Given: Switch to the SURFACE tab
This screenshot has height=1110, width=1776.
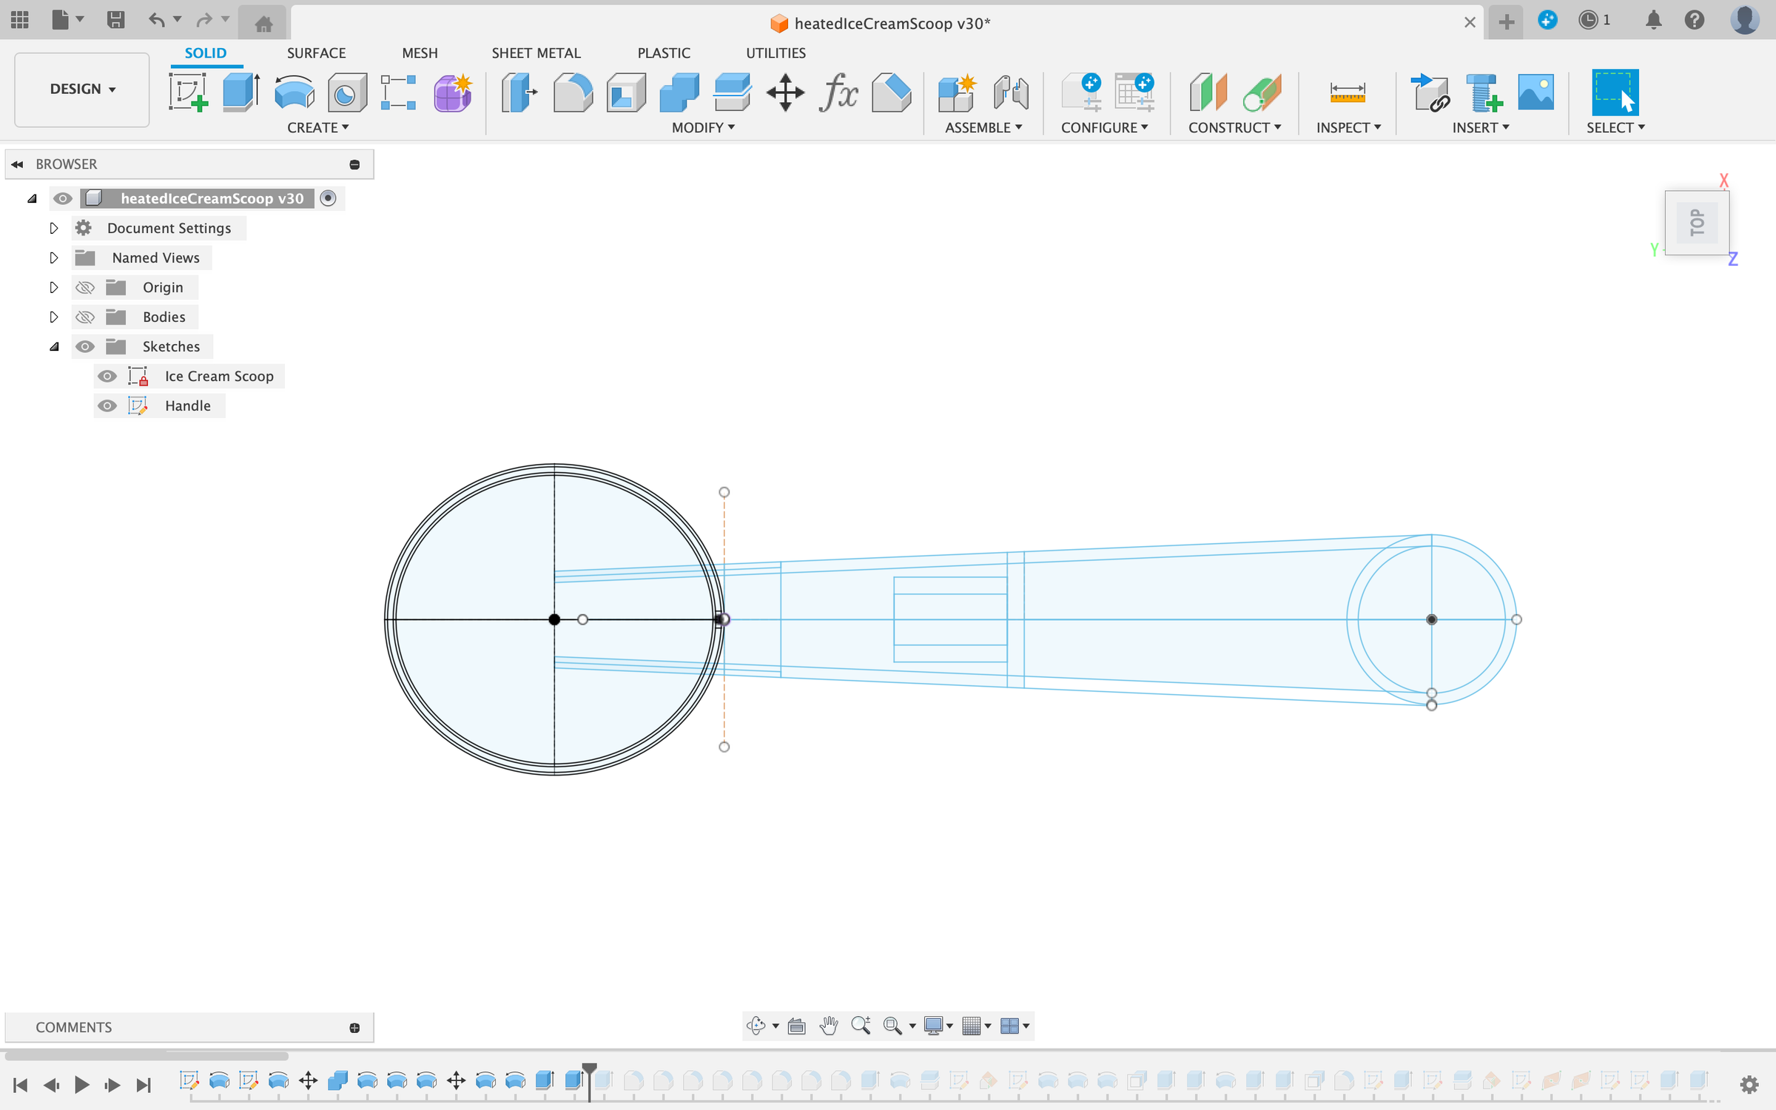Looking at the screenshot, I should 316,53.
